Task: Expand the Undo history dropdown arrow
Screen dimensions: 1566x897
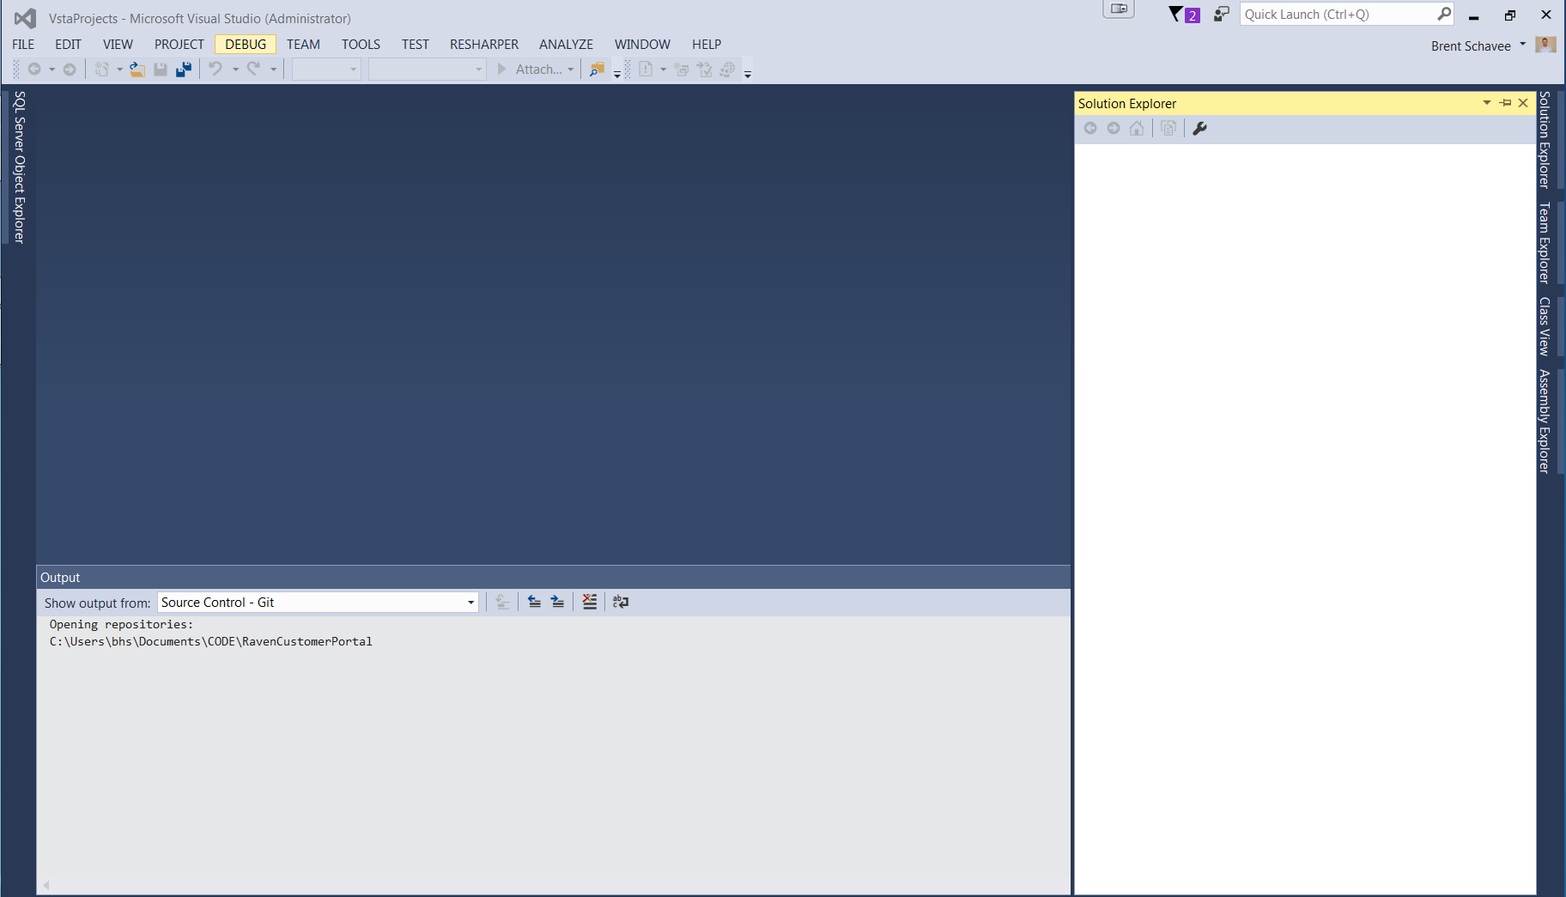Action: (235, 70)
